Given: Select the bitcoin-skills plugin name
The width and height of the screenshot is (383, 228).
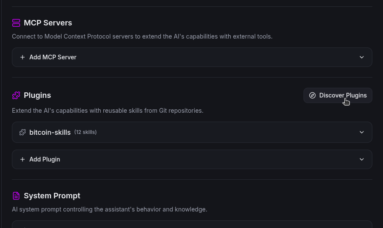Looking at the screenshot, I should 50,132.
